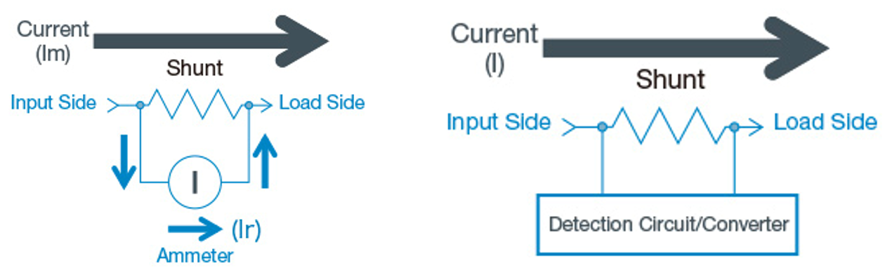Click the (Ir) current label
Viewport: 885px width, 268px height.
click(245, 229)
